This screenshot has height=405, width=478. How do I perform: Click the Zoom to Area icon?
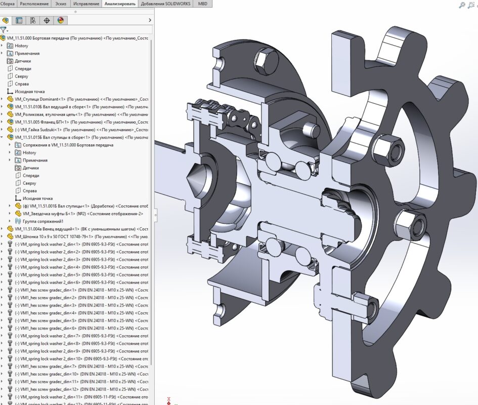(x=472, y=5)
